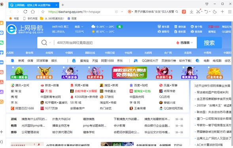The height and width of the screenshot is (148, 233).
Task: Open the 从360极速浏览器 bookmarks folder
Action: 52,19
